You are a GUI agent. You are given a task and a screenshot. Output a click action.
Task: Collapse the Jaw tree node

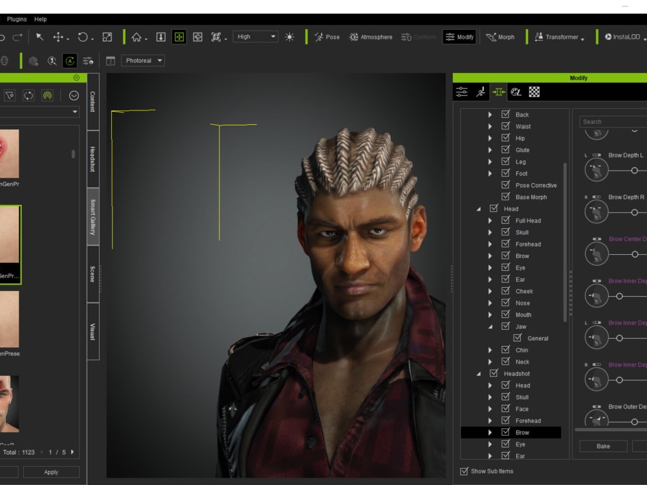pos(490,327)
